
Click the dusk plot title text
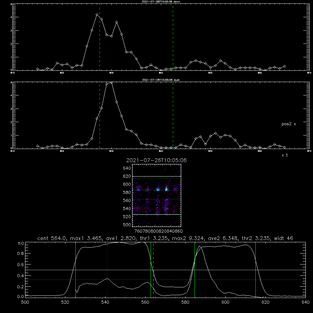pos(161,80)
